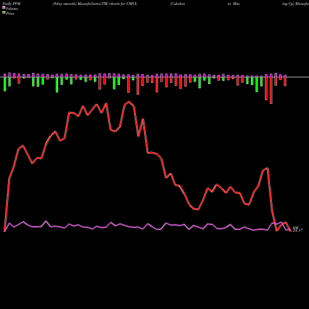Image resolution: width=309 pixels, height=309 pixels.
Task: Click the '24.17' price value label
Action: click(298, 231)
